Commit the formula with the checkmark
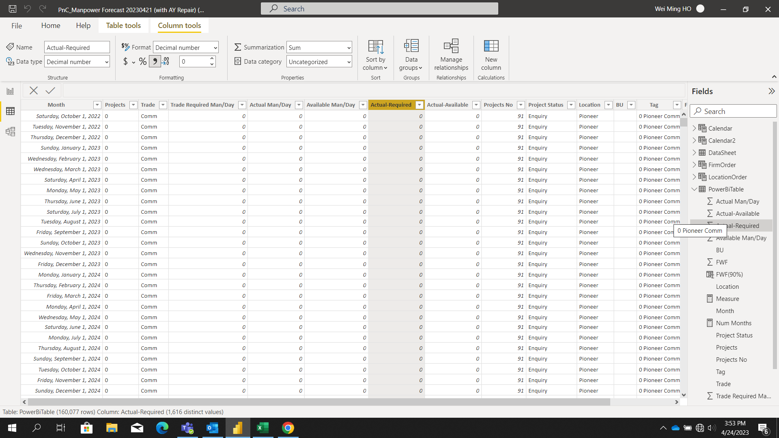The image size is (779, 438). 50,90
